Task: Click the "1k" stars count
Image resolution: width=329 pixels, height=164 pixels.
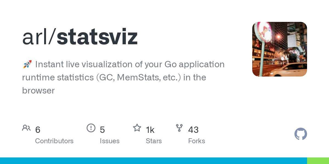Action: pos(150,130)
